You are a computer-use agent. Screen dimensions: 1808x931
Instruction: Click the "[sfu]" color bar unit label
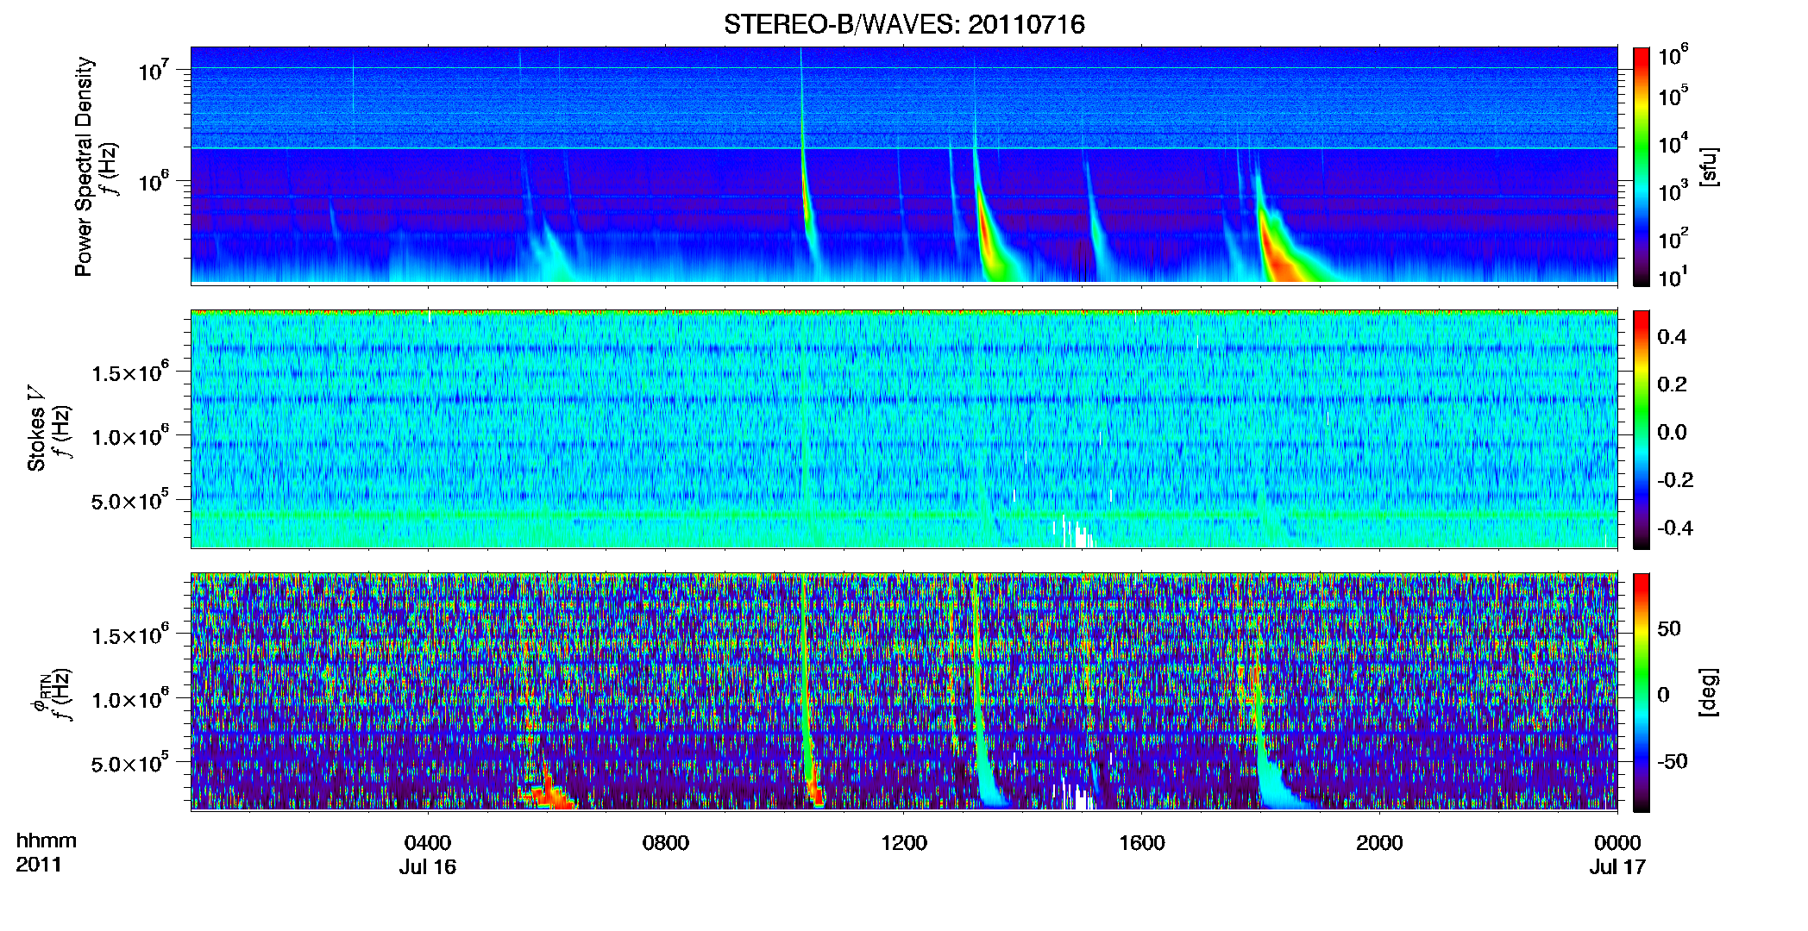coord(1708,166)
